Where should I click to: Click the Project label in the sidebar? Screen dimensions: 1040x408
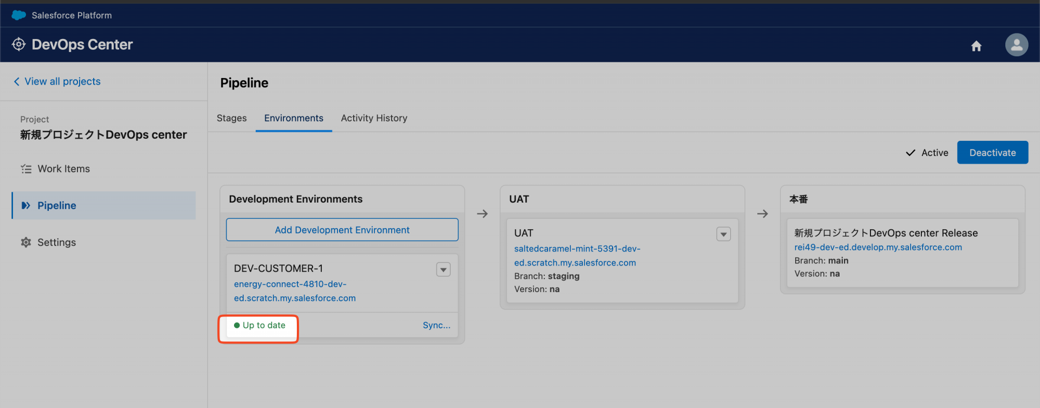point(35,119)
